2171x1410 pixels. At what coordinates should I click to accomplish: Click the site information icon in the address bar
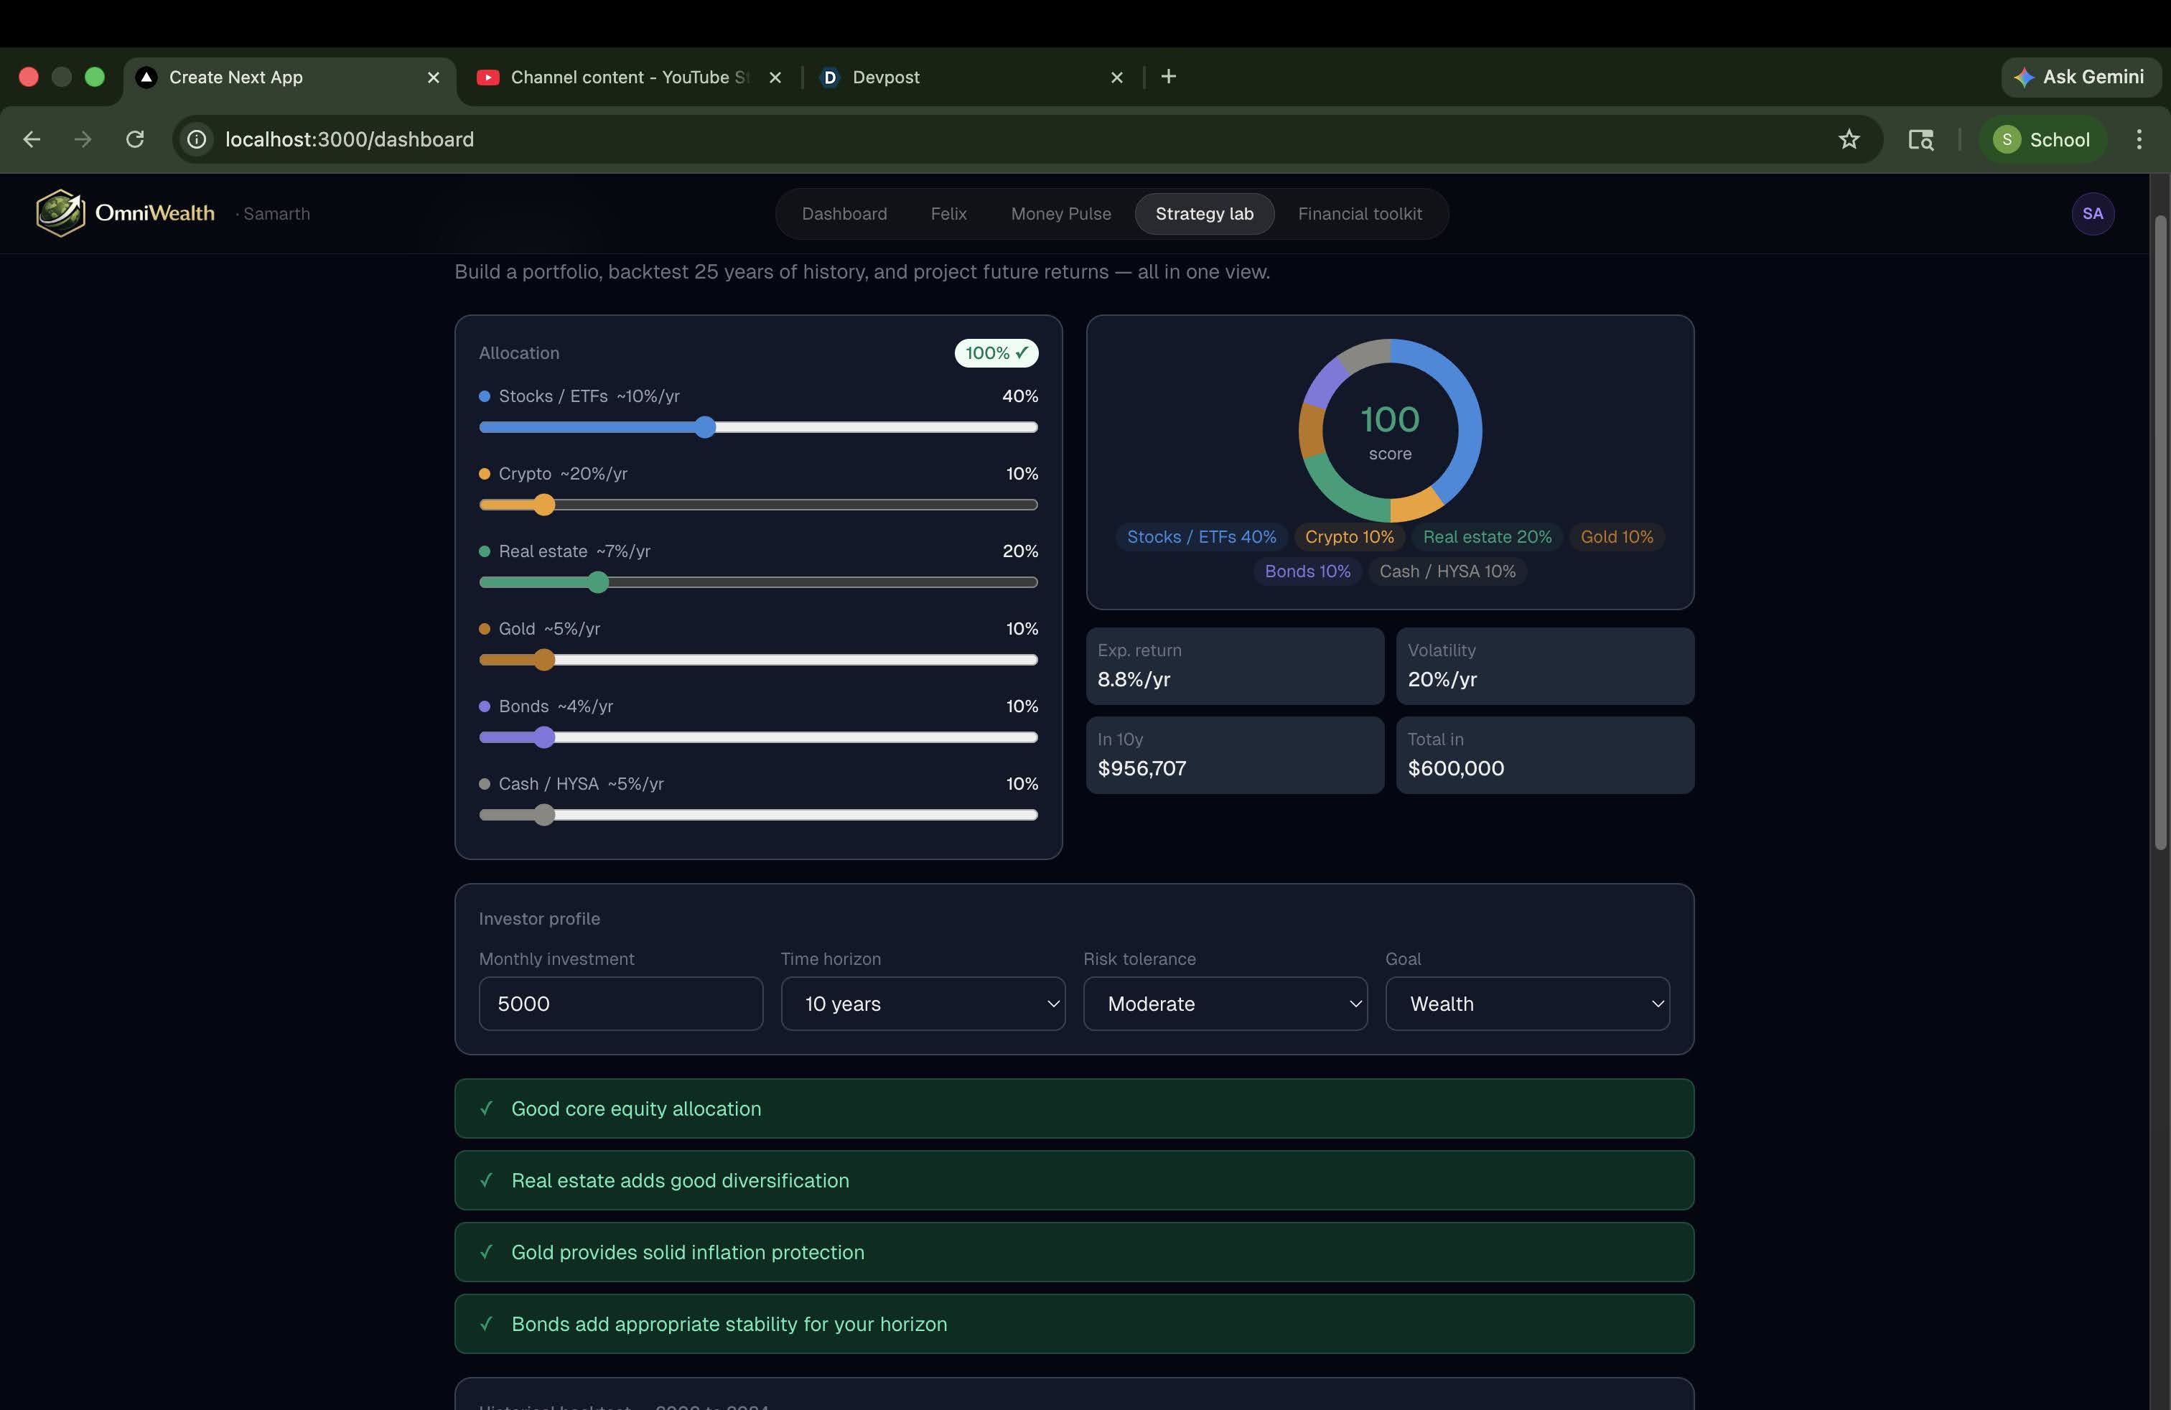(197, 139)
